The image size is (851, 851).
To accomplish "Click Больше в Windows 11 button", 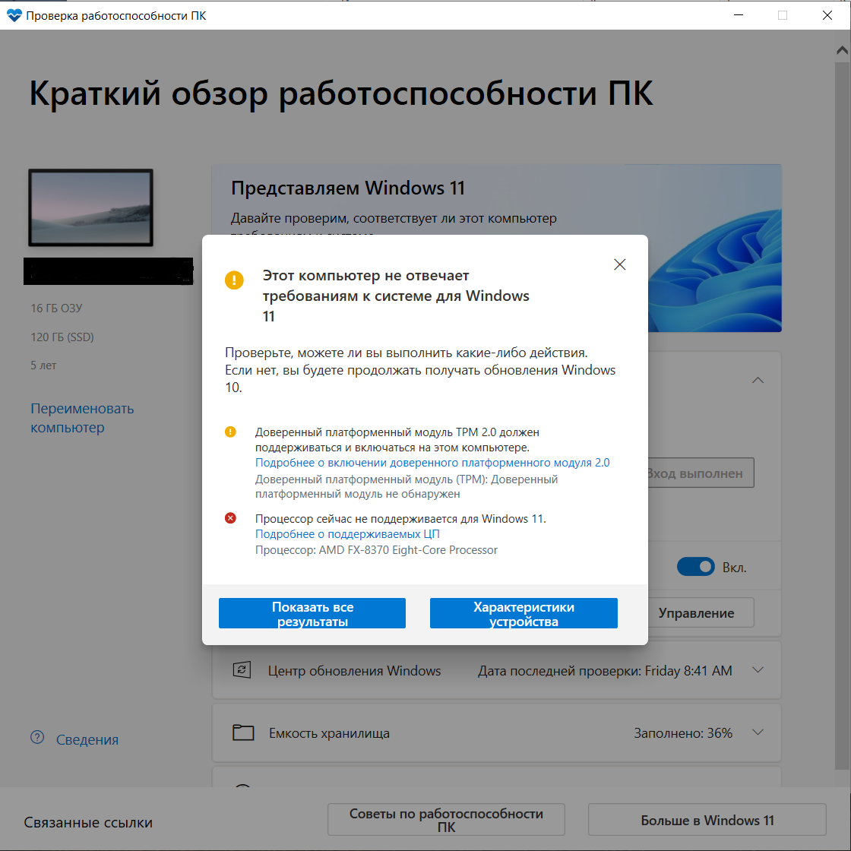I will pos(707,820).
